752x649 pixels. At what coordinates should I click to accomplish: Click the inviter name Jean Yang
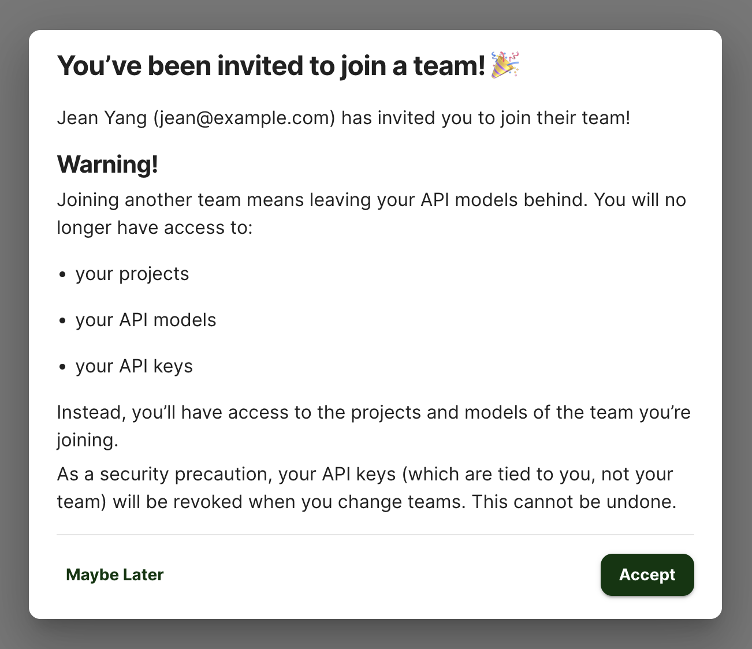(102, 118)
